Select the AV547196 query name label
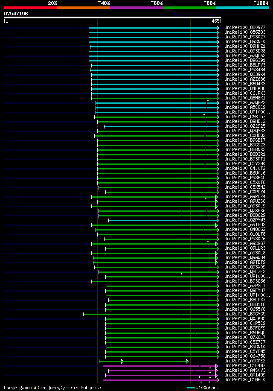273x391 pixels. (16, 14)
